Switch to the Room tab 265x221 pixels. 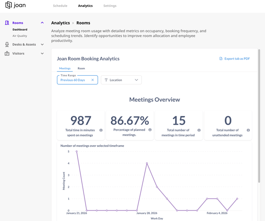[x=81, y=68]
